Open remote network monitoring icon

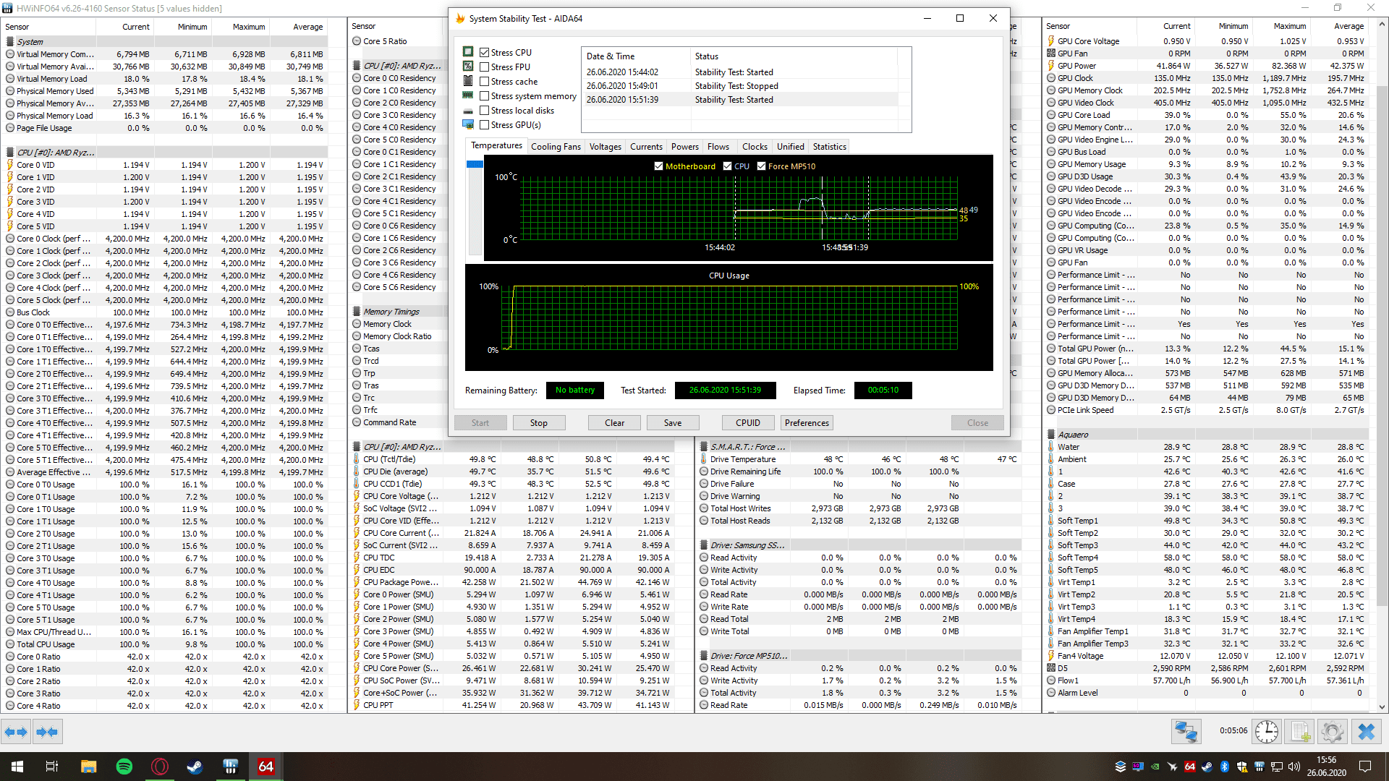click(x=1186, y=732)
